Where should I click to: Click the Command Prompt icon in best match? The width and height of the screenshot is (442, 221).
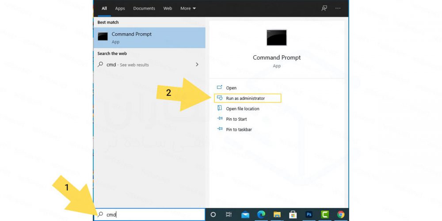click(x=103, y=36)
